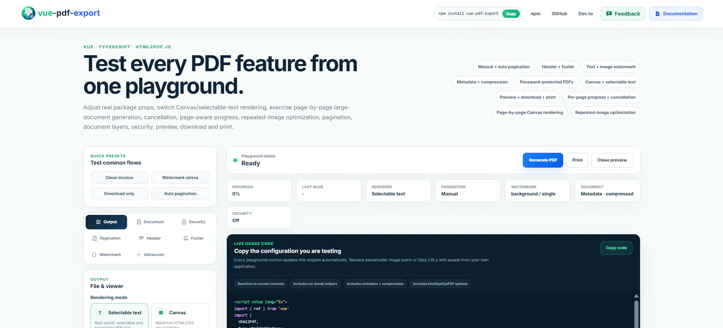
Task: Open the Security settings tab
Action: tap(193, 222)
